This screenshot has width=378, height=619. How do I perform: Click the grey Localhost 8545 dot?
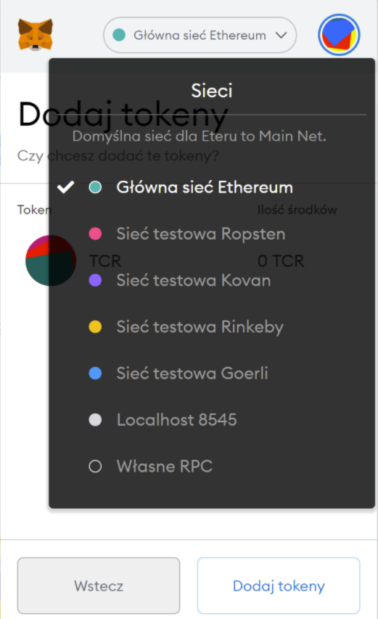(x=95, y=420)
